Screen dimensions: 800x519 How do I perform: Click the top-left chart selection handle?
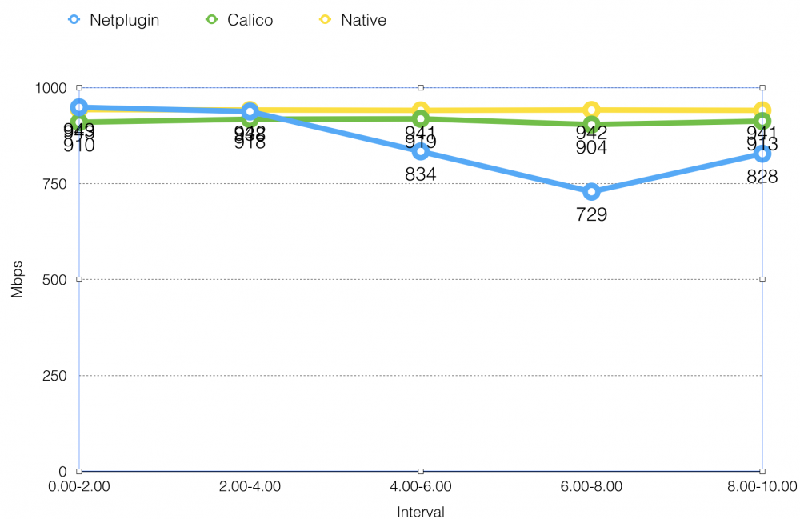coord(79,87)
